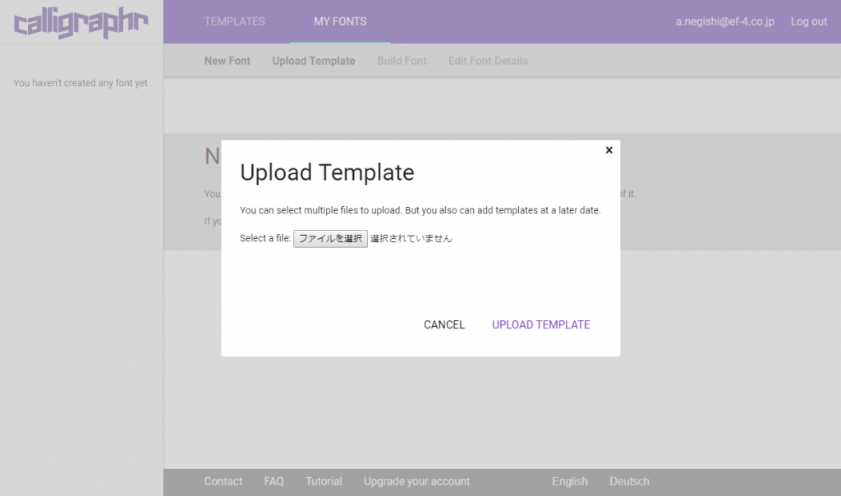This screenshot has height=496, width=841.
Task: Click Upgrade your account
Action: (416, 481)
